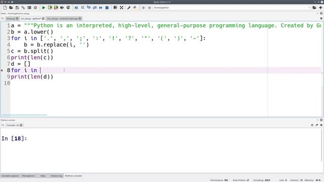The height and width of the screenshot is (182, 324).
Task: Click code line 'print(len(c))'
Action: tap(32, 58)
